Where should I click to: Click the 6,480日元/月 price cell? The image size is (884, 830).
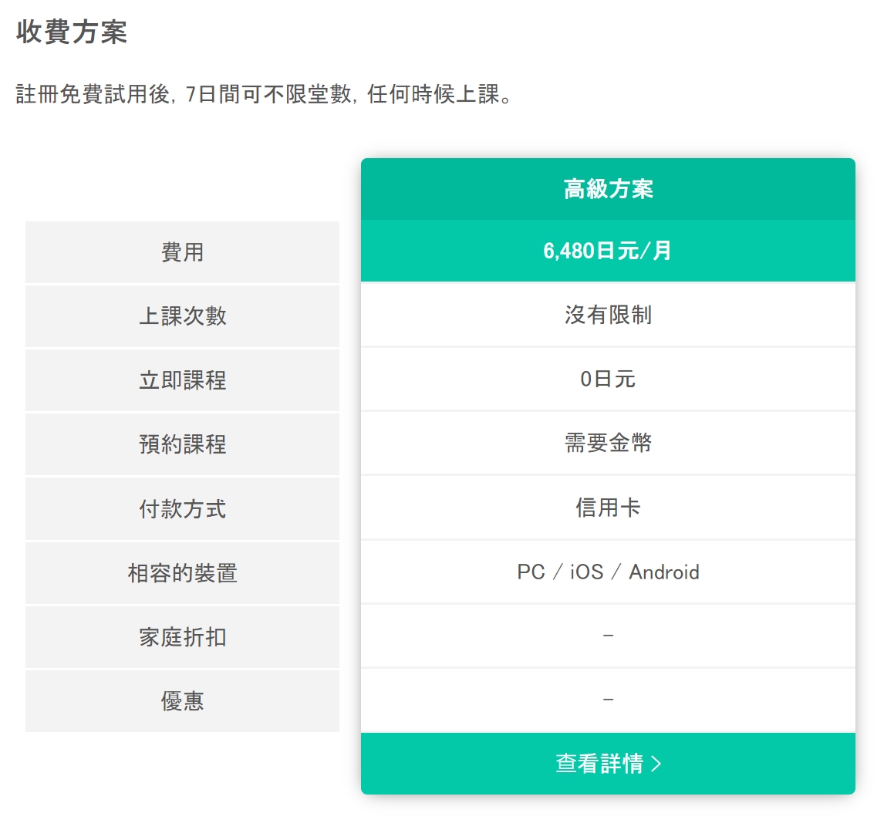pyautogui.click(x=608, y=251)
